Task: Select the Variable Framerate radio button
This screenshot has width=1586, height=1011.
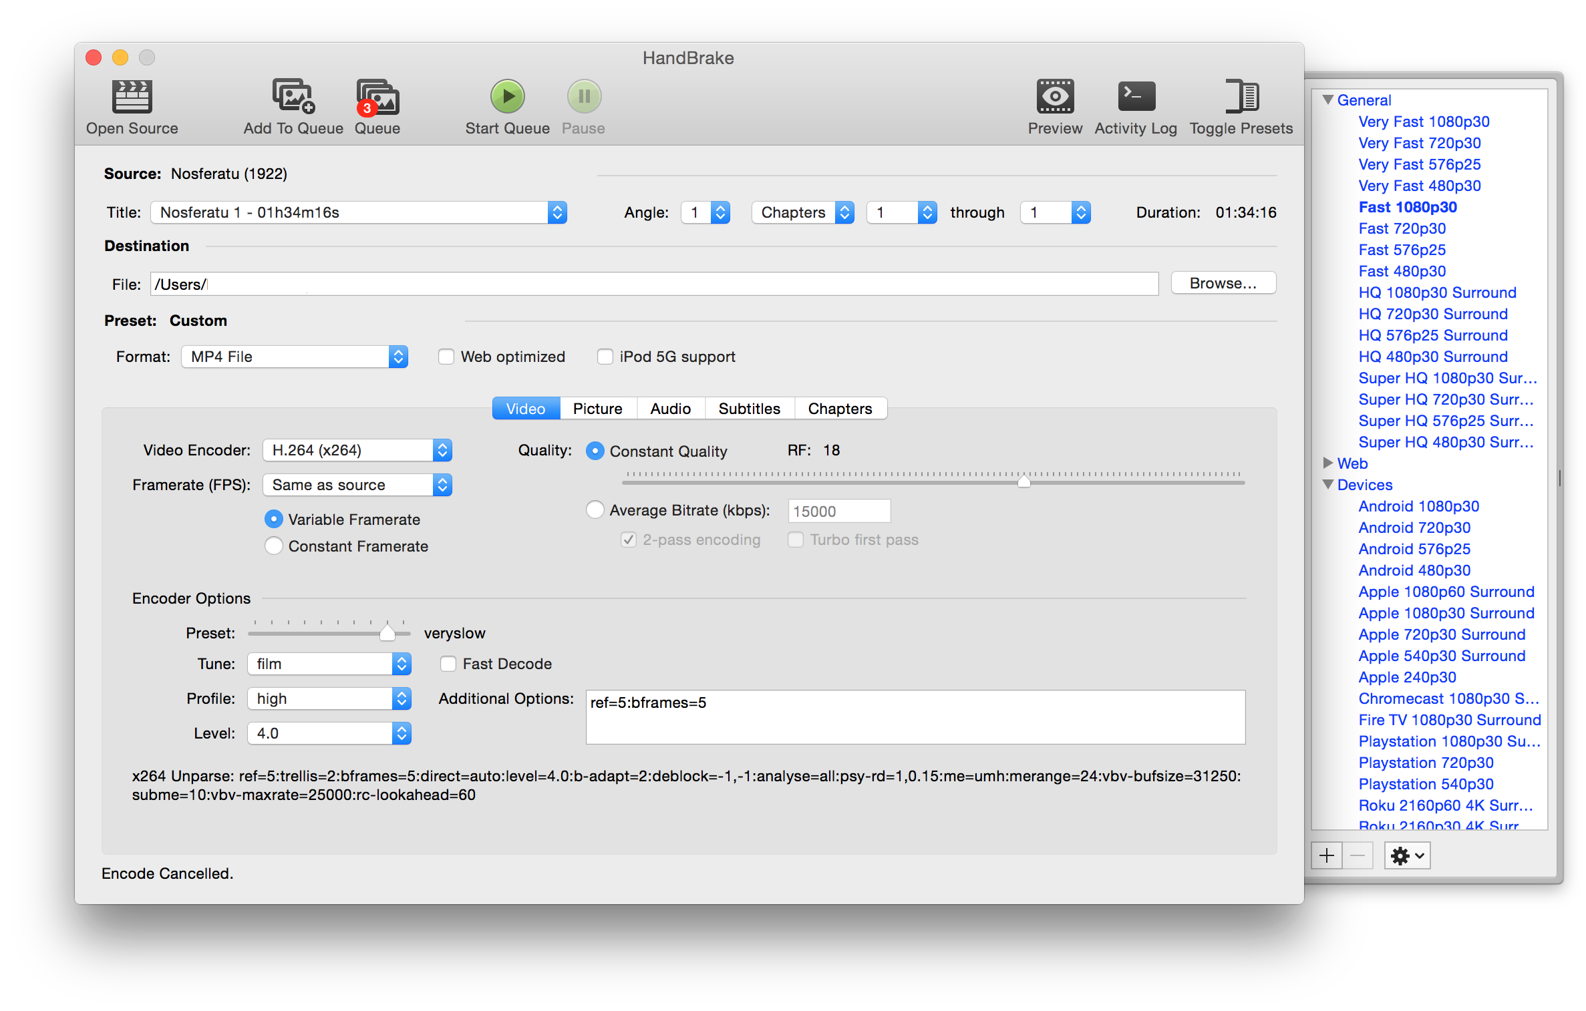Action: pyautogui.click(x=273, y=519)
